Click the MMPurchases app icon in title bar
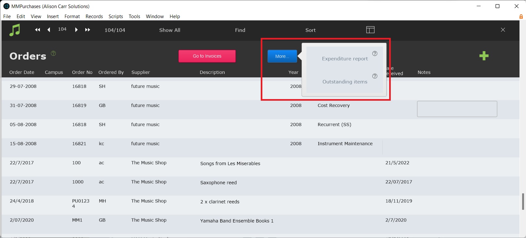Image resolution: width=526 pixels, height=238 pixels. 6,6
